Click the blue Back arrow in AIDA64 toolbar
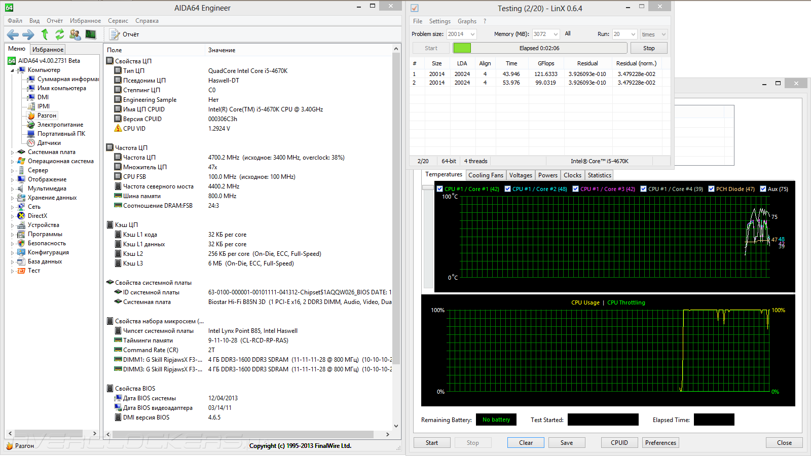This screenshot has height=456, width=811. pyautogui.click(x=13, y=34)
